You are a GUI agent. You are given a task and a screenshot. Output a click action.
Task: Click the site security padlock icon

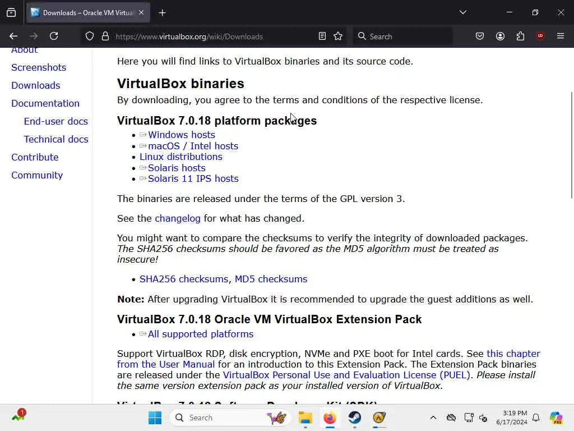(x=105, y=36)
